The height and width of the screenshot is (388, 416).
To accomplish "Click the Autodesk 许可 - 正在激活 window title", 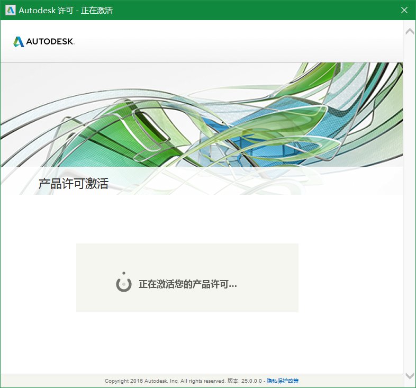I will pos(66,11).
